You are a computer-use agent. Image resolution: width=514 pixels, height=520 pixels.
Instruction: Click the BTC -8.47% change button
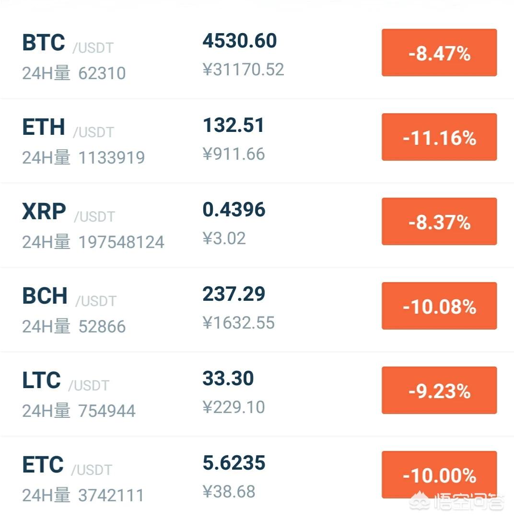tap(439, 53)
